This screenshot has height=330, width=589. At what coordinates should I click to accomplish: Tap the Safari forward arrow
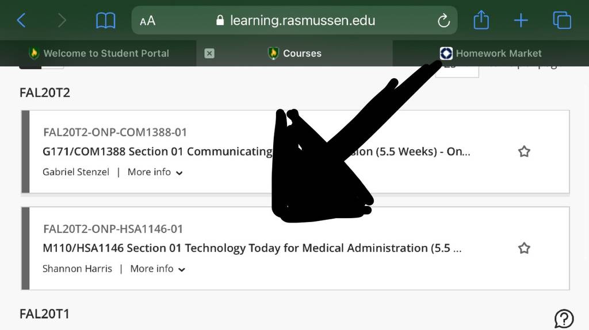click(62, 20)
